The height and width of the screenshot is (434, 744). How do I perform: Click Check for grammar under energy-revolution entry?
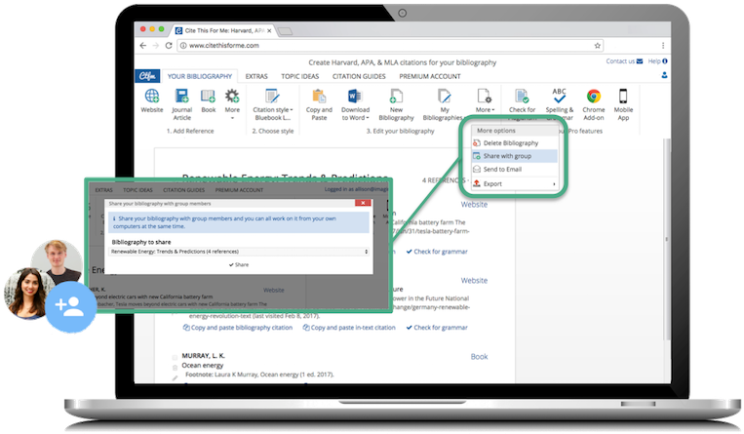click(x=437, y=328)
